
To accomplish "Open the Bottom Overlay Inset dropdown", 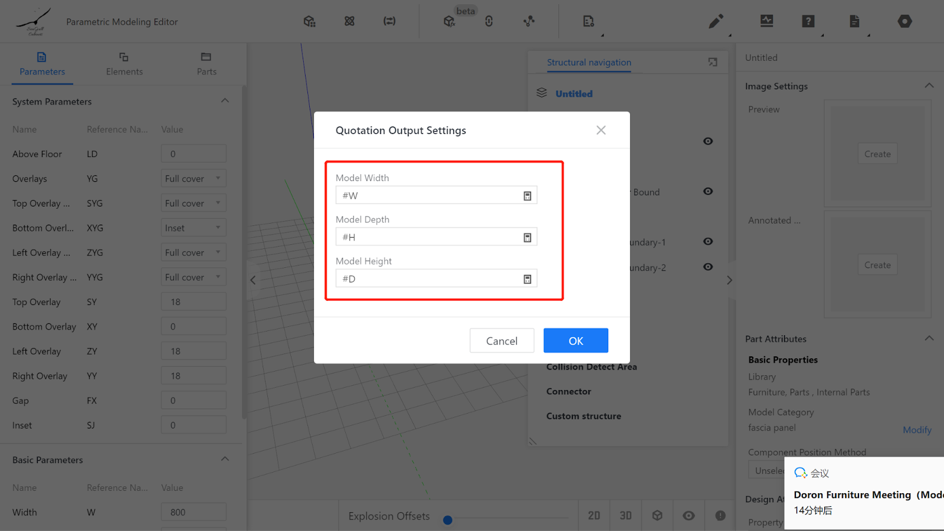I will click(194, 228).
